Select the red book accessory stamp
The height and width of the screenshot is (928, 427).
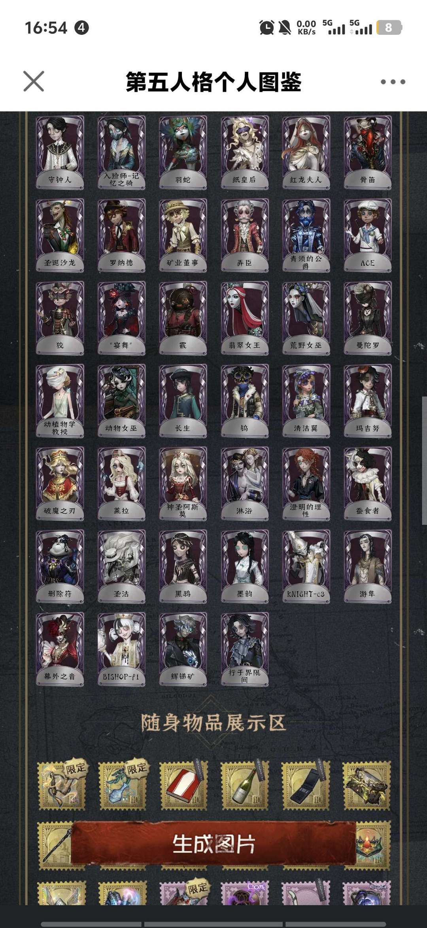click(x=183, y=785)
